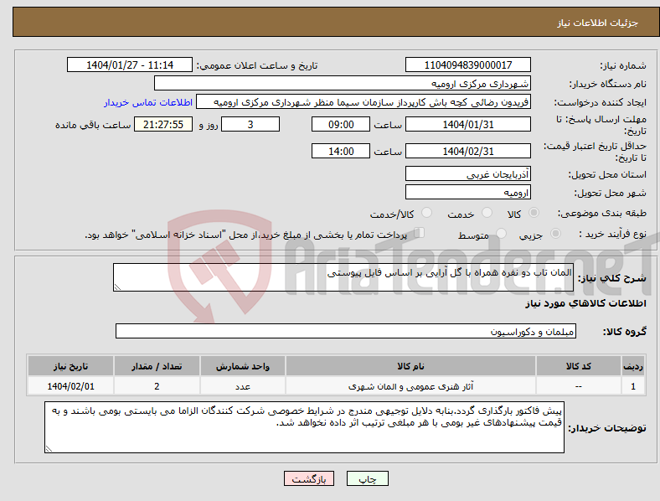The width and height of the screenshot is (660, 501).
Task: Click the گروه کالا field مبلمان و دکوراسیون
Action: (x=346, y=331)
